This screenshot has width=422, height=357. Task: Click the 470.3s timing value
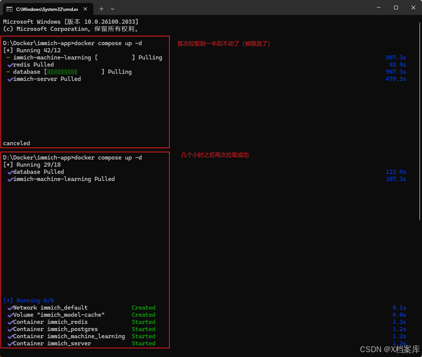coord(396,79)
